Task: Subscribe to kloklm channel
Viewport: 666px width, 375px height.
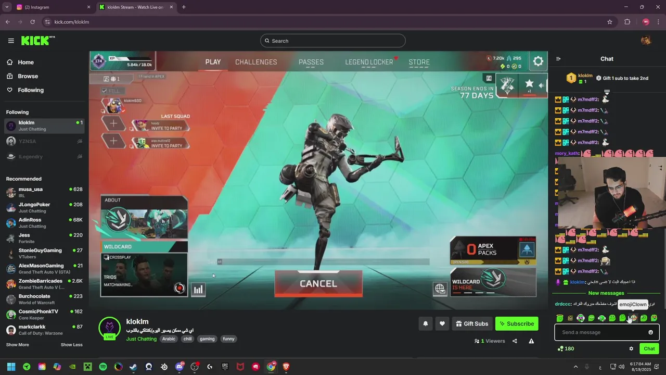Action: coord(517,323)
